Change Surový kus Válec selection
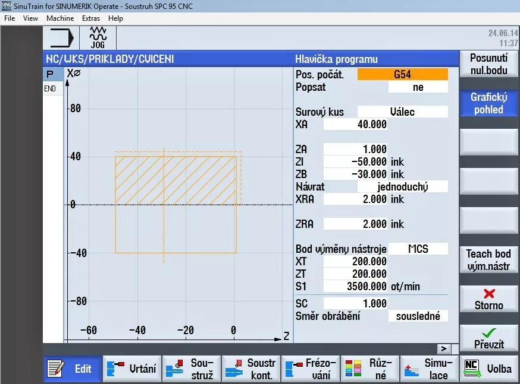Viewport: 520px width, 384px height. [403, 112]
